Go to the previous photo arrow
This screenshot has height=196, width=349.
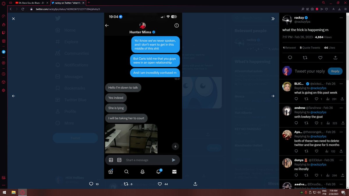point(13,96)
